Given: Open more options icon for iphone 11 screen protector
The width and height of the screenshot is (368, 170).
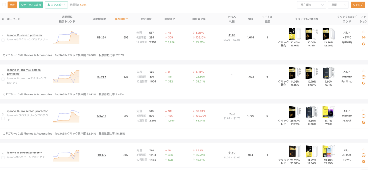Looking at the screenshot, I should click(363, 155).
